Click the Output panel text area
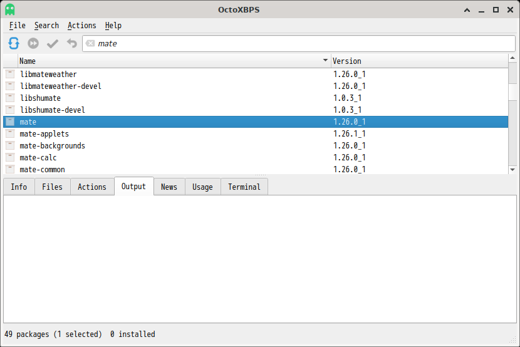 [260, 259]
